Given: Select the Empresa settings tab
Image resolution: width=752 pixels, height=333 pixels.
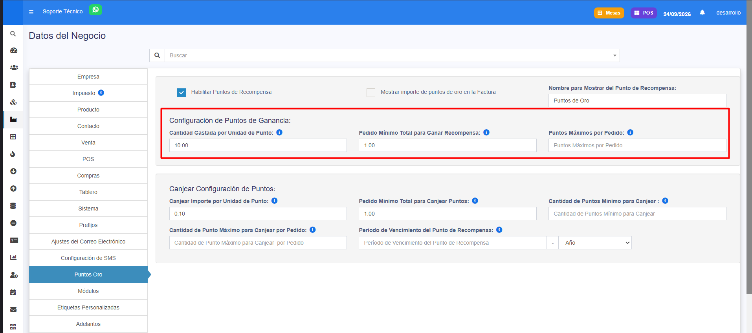Looking at the screenshot, I should tap(88, 77).
